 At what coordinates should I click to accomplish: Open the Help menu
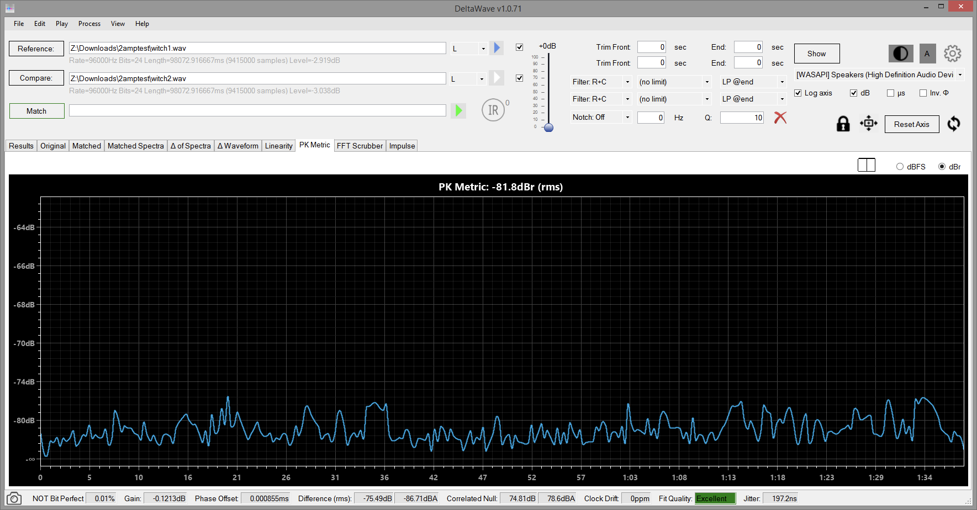pyautogui.click(x=142, y=24)
